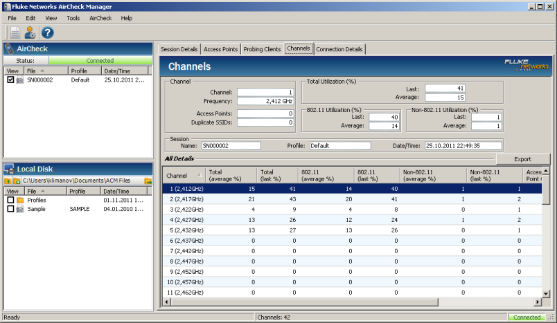Browse for folder icon beside ACM Files path

coord(148,181)
